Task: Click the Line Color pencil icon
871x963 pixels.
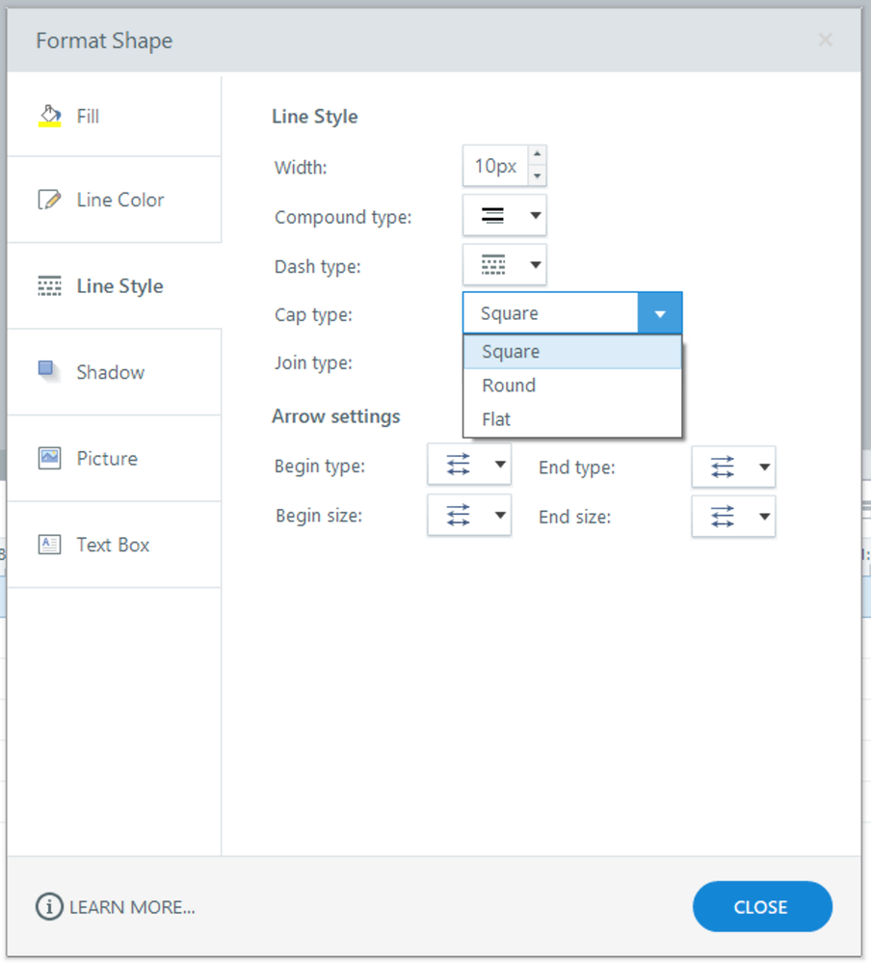Action: pyautogui.click(x=49, y=200)
